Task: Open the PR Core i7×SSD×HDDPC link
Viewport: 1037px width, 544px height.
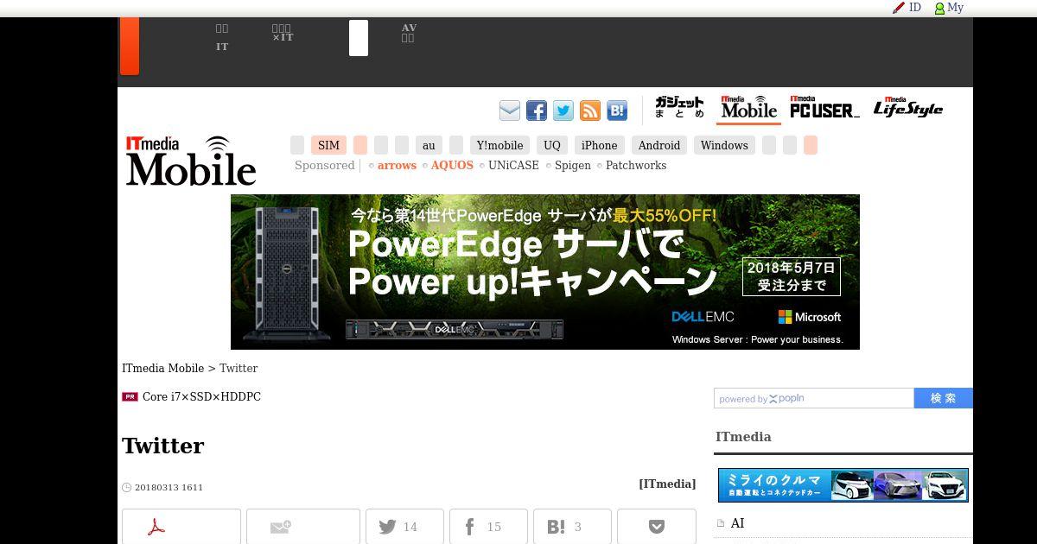Action: coord(201,396)
